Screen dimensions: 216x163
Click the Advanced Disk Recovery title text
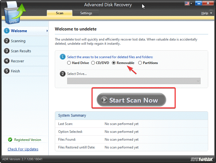(108, 5)
